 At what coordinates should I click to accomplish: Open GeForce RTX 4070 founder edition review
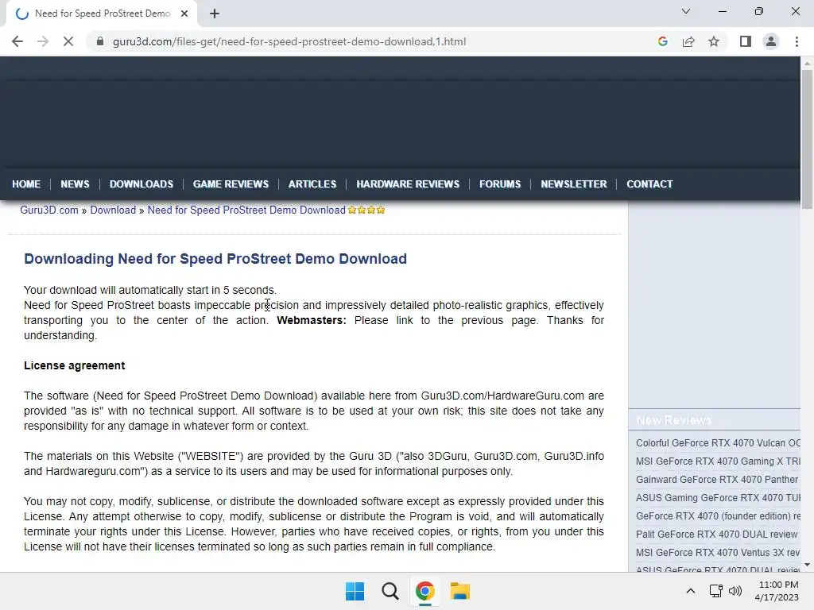tap(718, 516)
